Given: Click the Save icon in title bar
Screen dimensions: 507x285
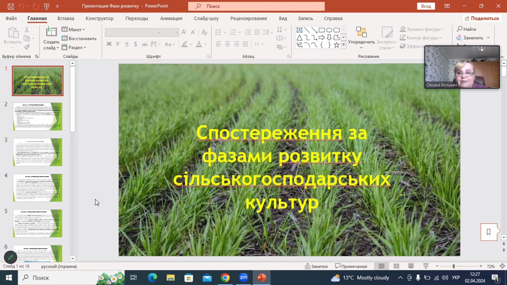Looking at the screenshot, I should (11, 6).
